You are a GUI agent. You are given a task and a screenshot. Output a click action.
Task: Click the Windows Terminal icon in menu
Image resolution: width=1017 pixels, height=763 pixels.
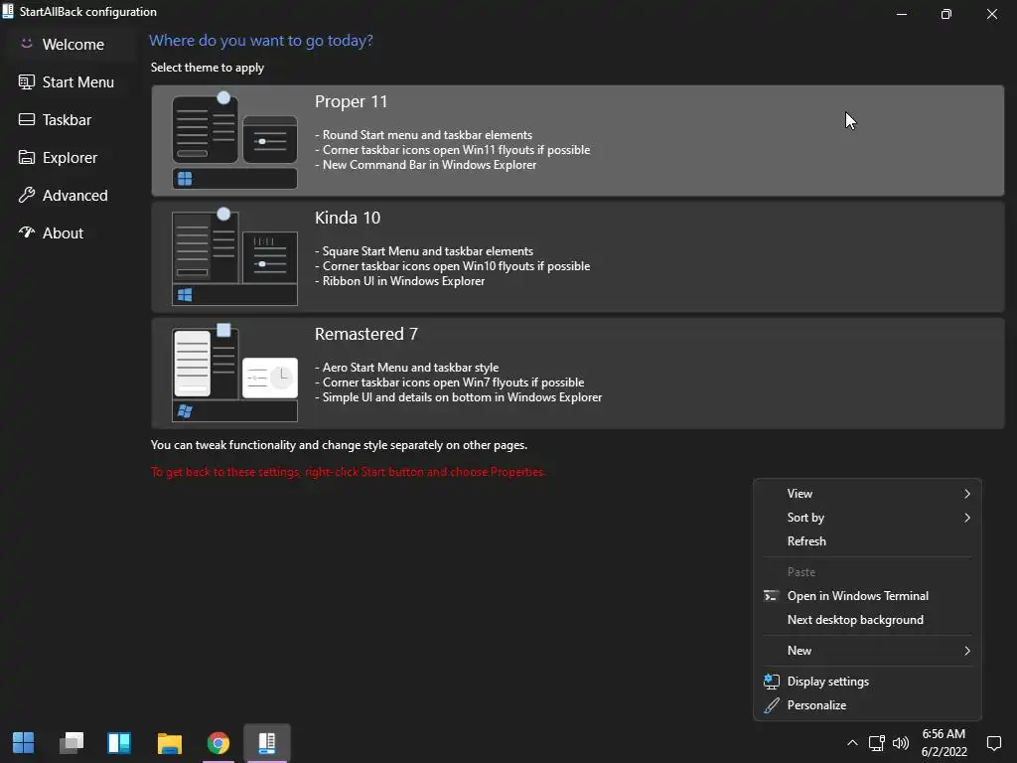pyautogui.click(x=771, y=596)
